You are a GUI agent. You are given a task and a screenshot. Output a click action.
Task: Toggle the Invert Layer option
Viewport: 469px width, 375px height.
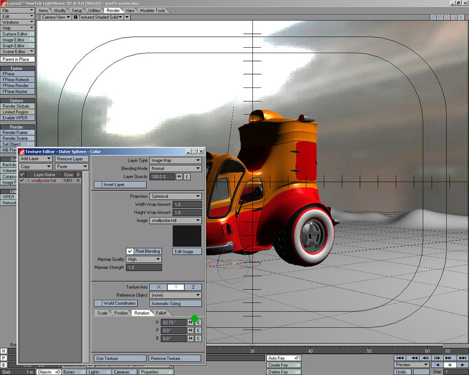pos(120,185)
